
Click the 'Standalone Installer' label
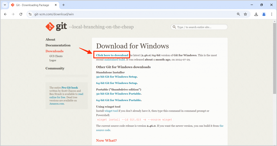coord(110,72)
